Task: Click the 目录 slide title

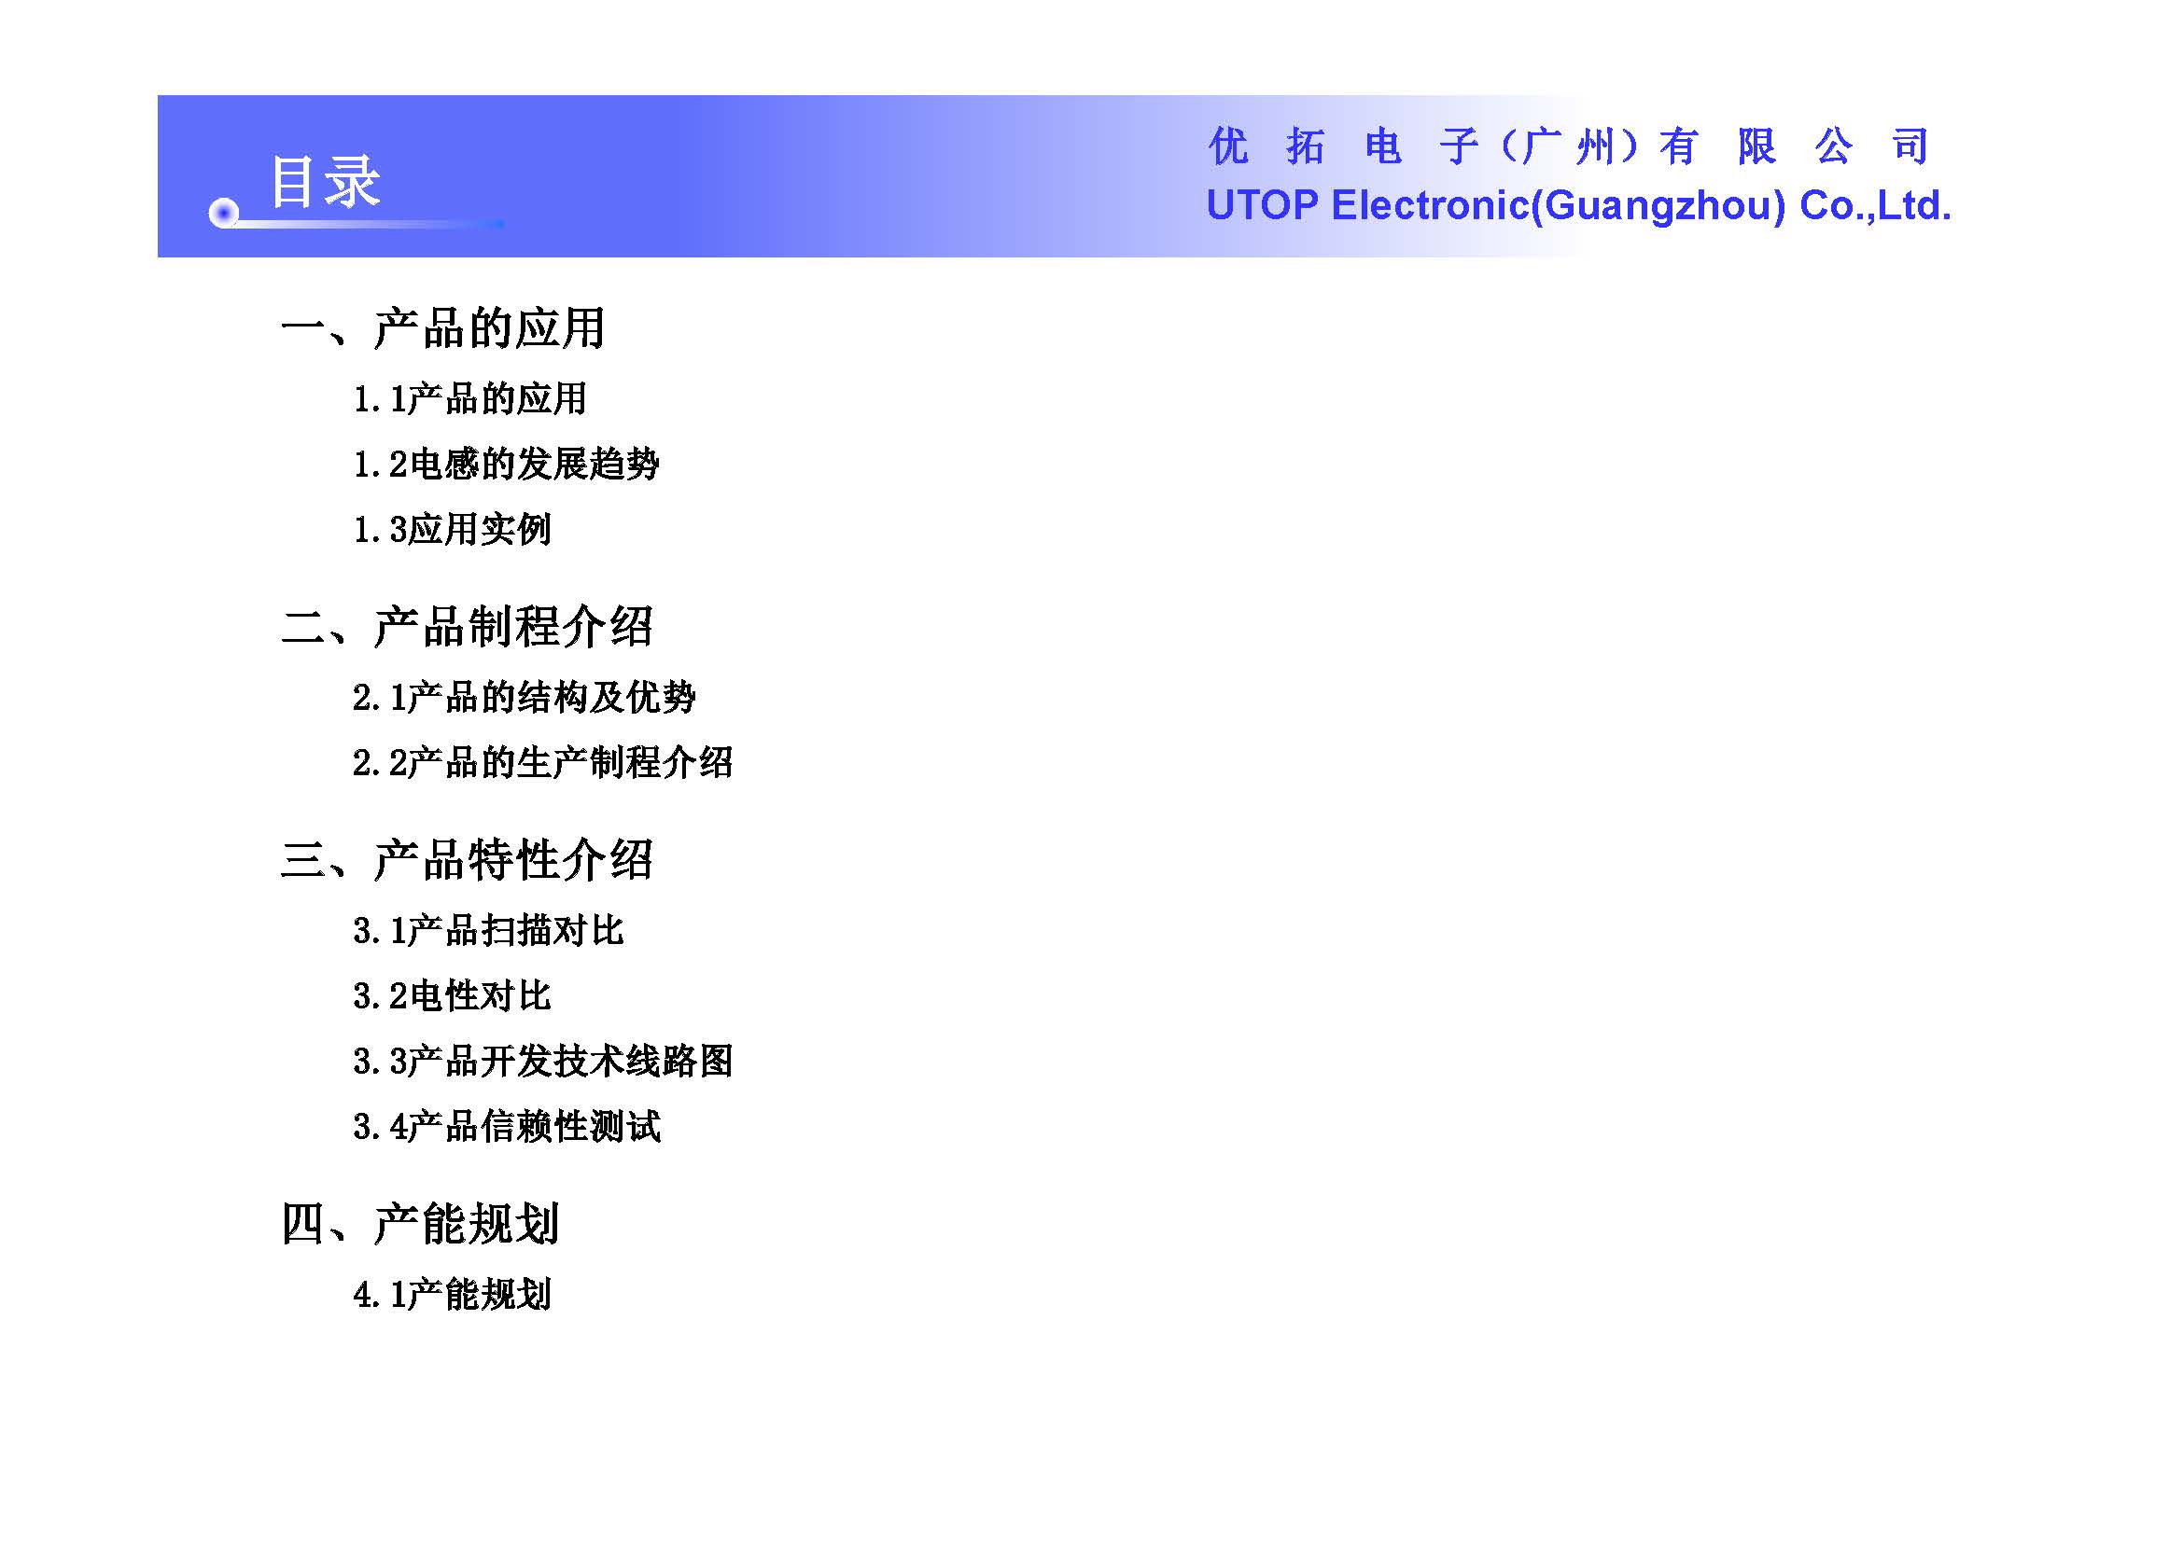Action: tap(325, 181)
